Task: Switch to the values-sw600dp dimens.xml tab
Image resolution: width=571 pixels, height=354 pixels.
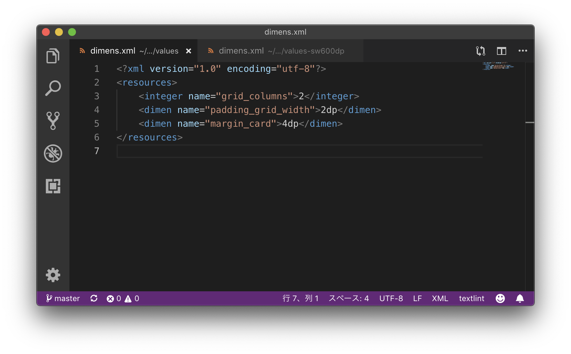Action: 277,51
